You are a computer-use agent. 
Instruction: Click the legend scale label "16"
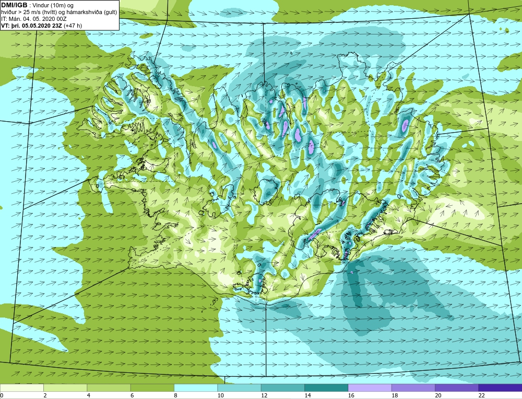click(x=351, y=395)
